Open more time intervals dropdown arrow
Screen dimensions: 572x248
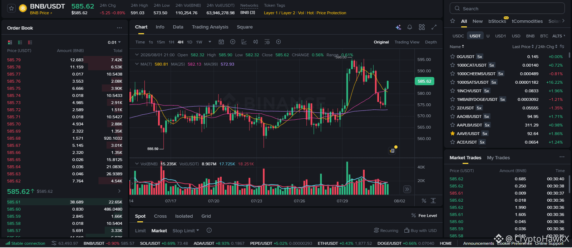[210, 42]
